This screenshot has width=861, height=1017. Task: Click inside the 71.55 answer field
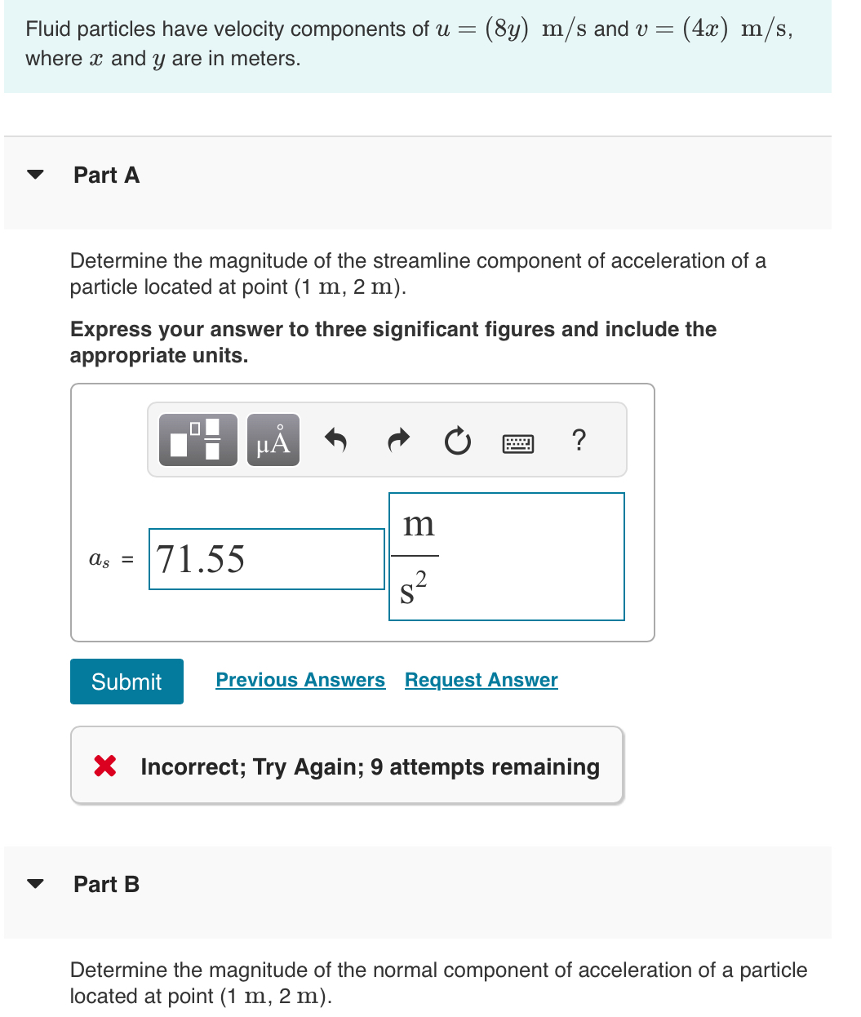[x=266, y=559]
